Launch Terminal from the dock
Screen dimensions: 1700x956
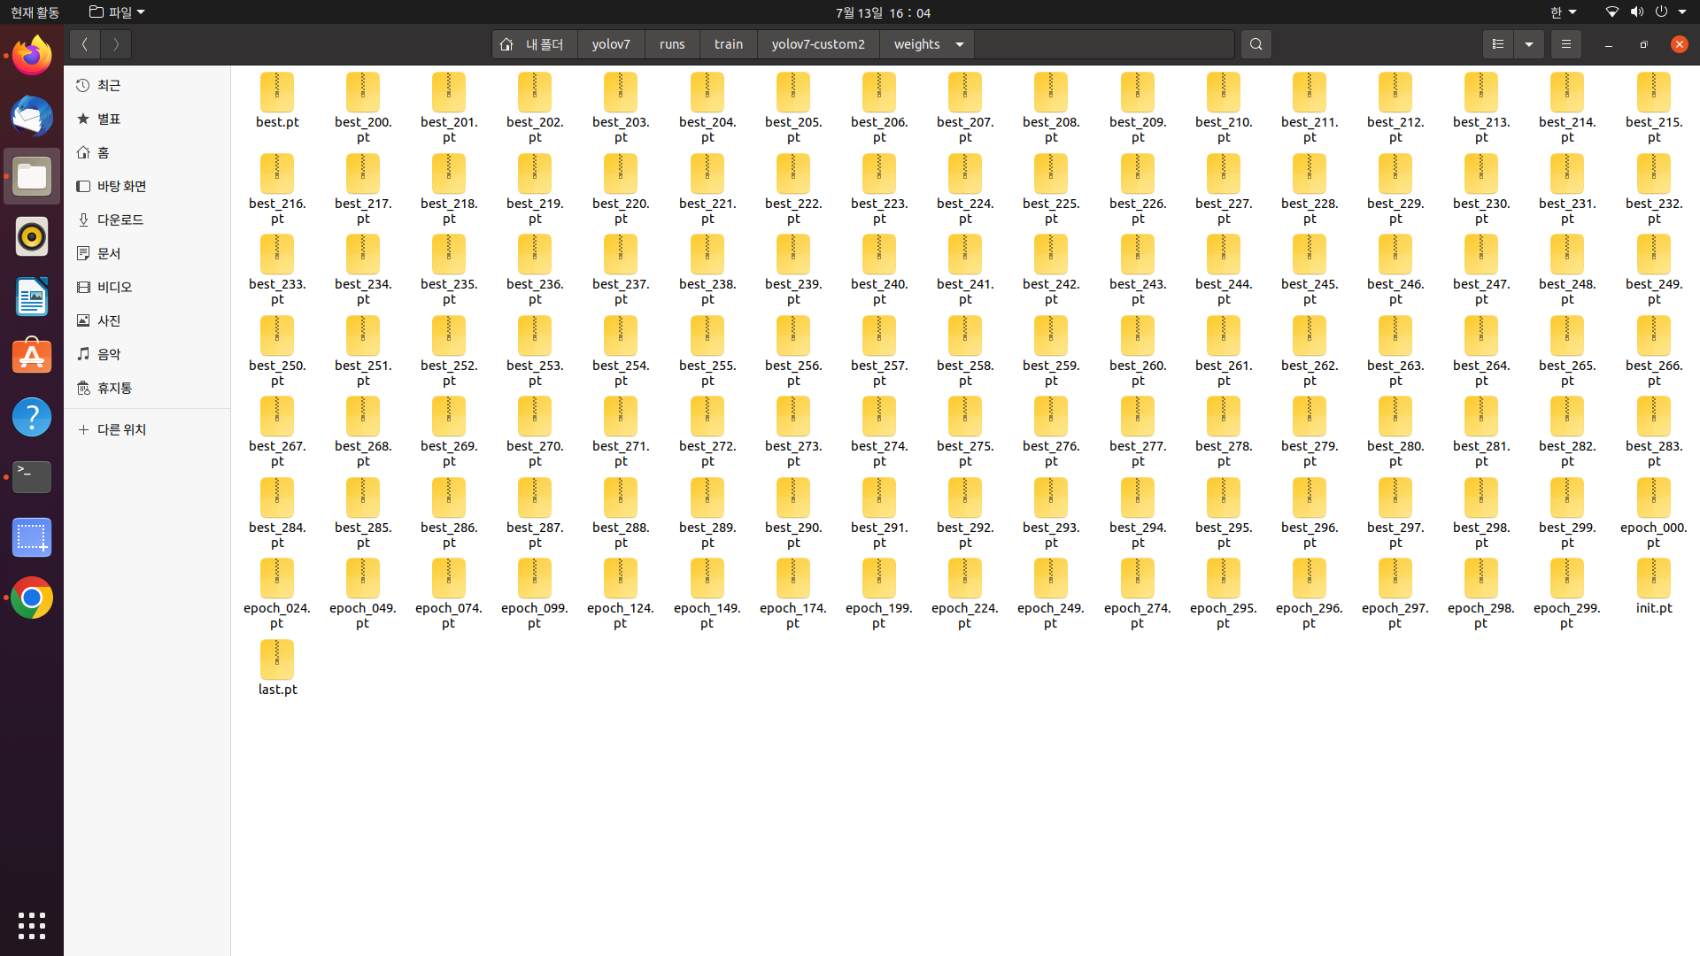32,477
